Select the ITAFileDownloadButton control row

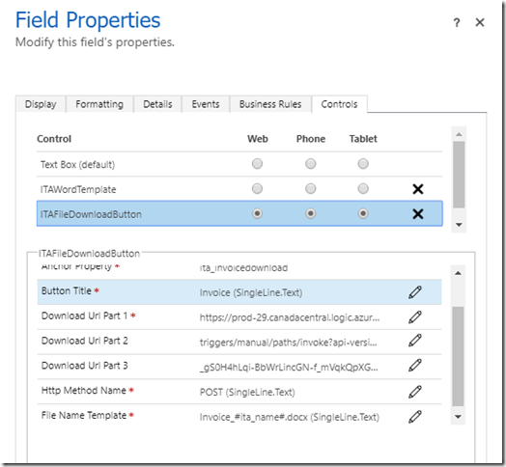[239, 213]
